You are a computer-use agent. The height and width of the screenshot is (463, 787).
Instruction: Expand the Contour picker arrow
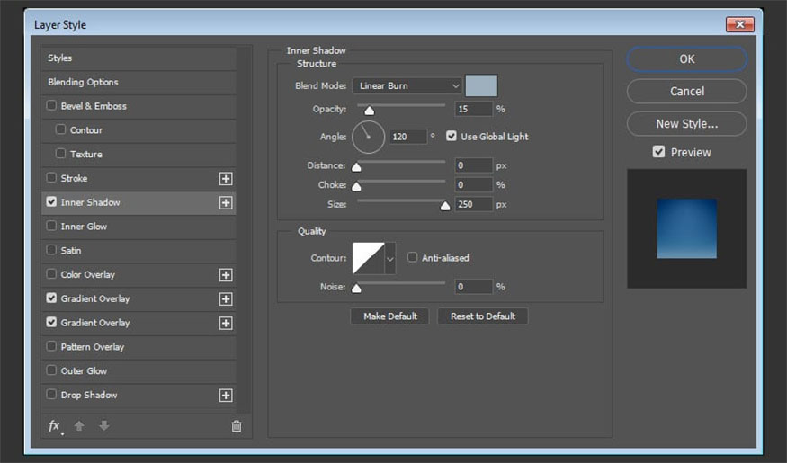pos(390,259)
